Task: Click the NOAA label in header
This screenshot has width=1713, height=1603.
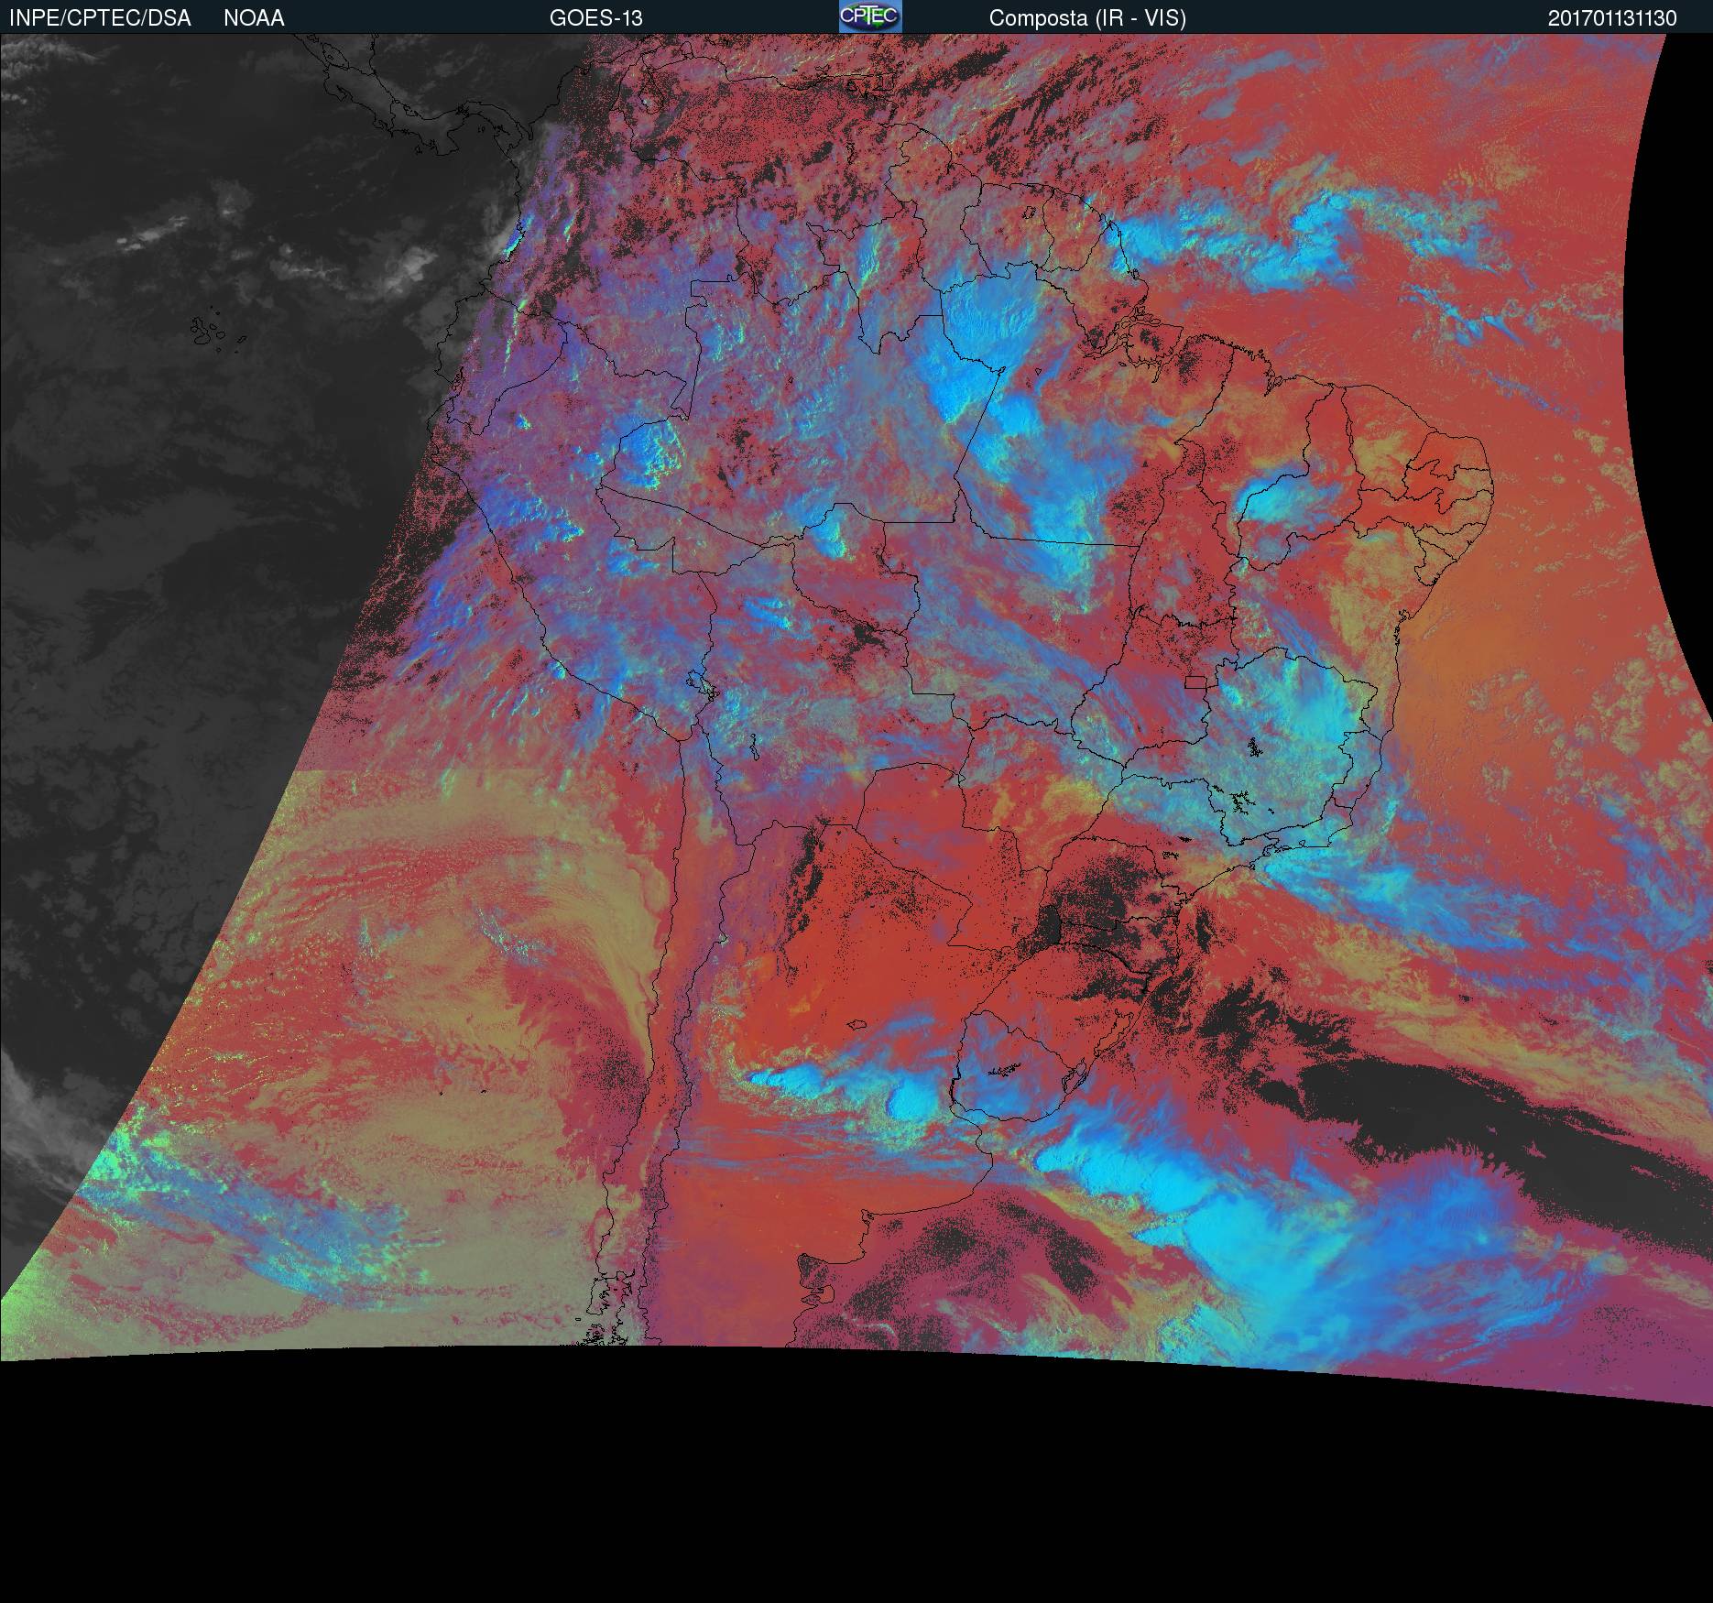Action: pyautogui.click(x=254, y=18)
